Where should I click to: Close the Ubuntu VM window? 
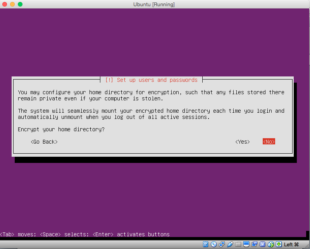(x=5, y=4)
